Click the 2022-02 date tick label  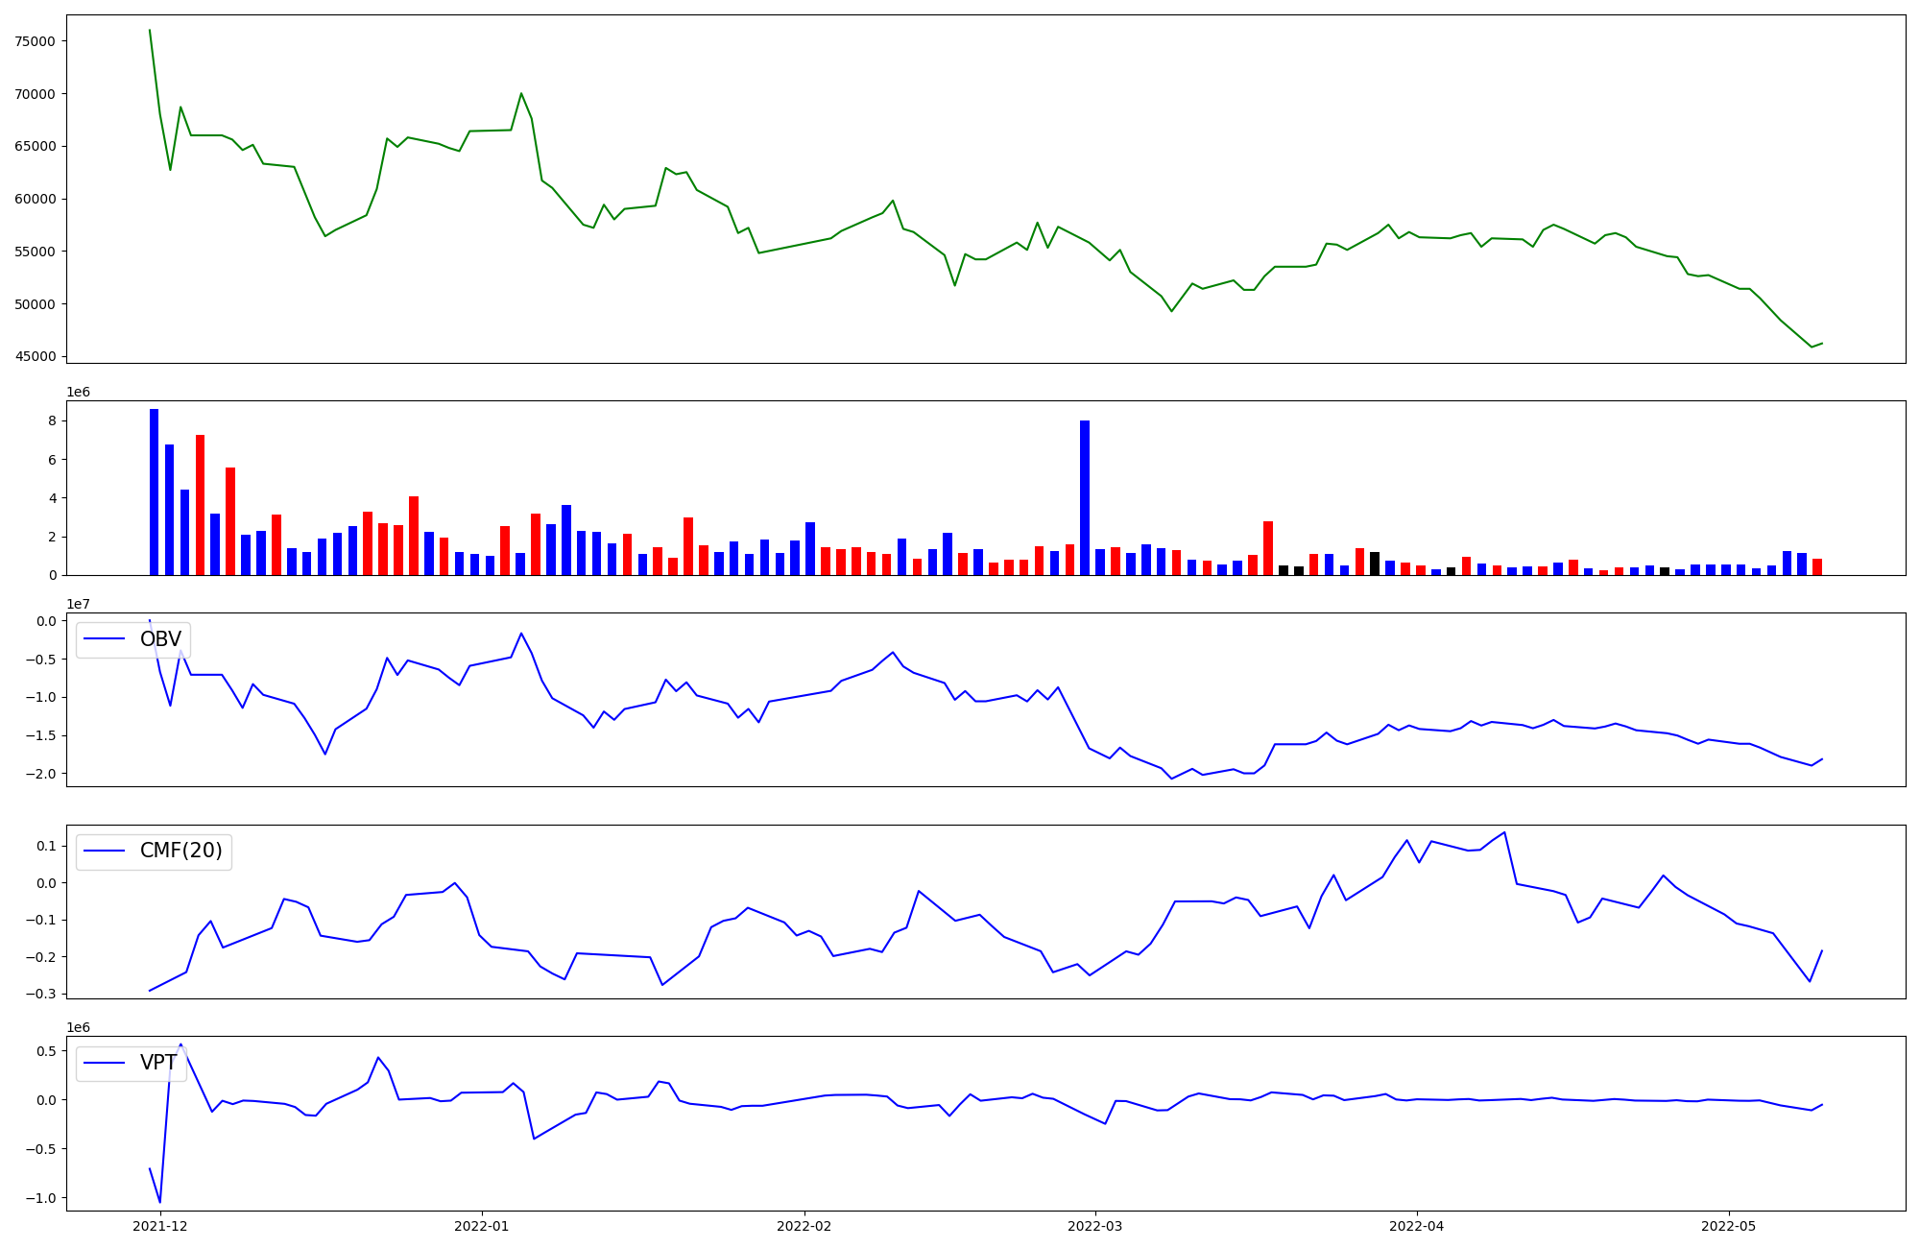point(804,1226)
